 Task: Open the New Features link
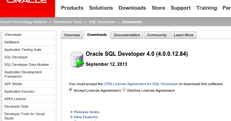(86, 117)
